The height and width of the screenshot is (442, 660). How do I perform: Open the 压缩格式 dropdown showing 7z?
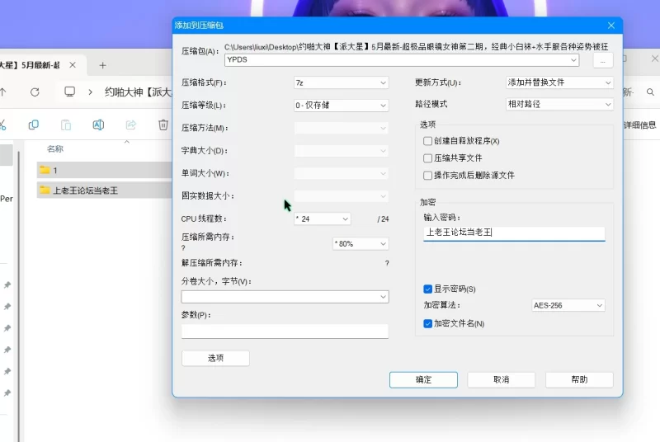click(341, 82)
